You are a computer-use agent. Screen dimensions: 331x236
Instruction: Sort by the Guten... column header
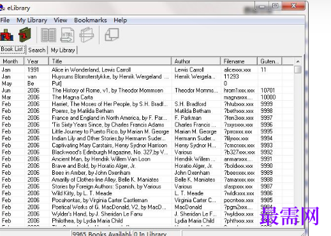coord(270,61)
